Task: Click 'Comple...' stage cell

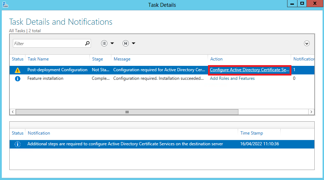Action: point(101,78)
